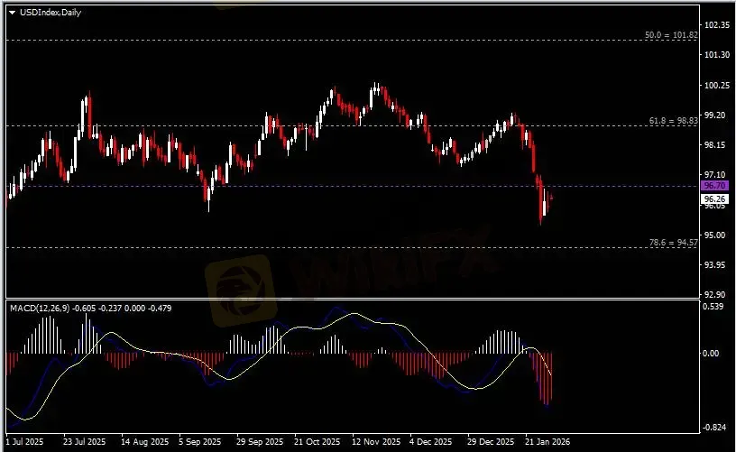Click the 0.539 MACD scale value
Viewport: 736px width, 452px height.
[713, 307]
